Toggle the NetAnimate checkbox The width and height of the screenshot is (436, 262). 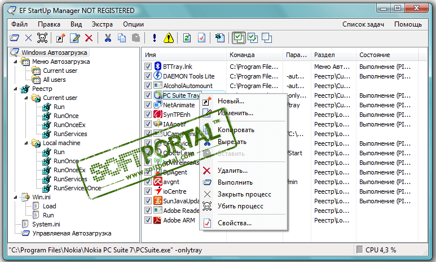tap(148, 105)
